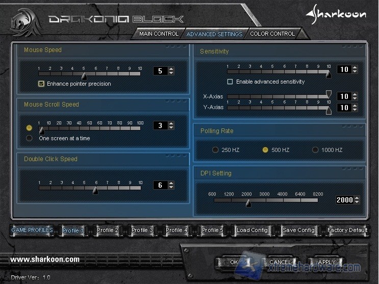Enable advanced sensitivity checkbox

[x=230, y=82]
